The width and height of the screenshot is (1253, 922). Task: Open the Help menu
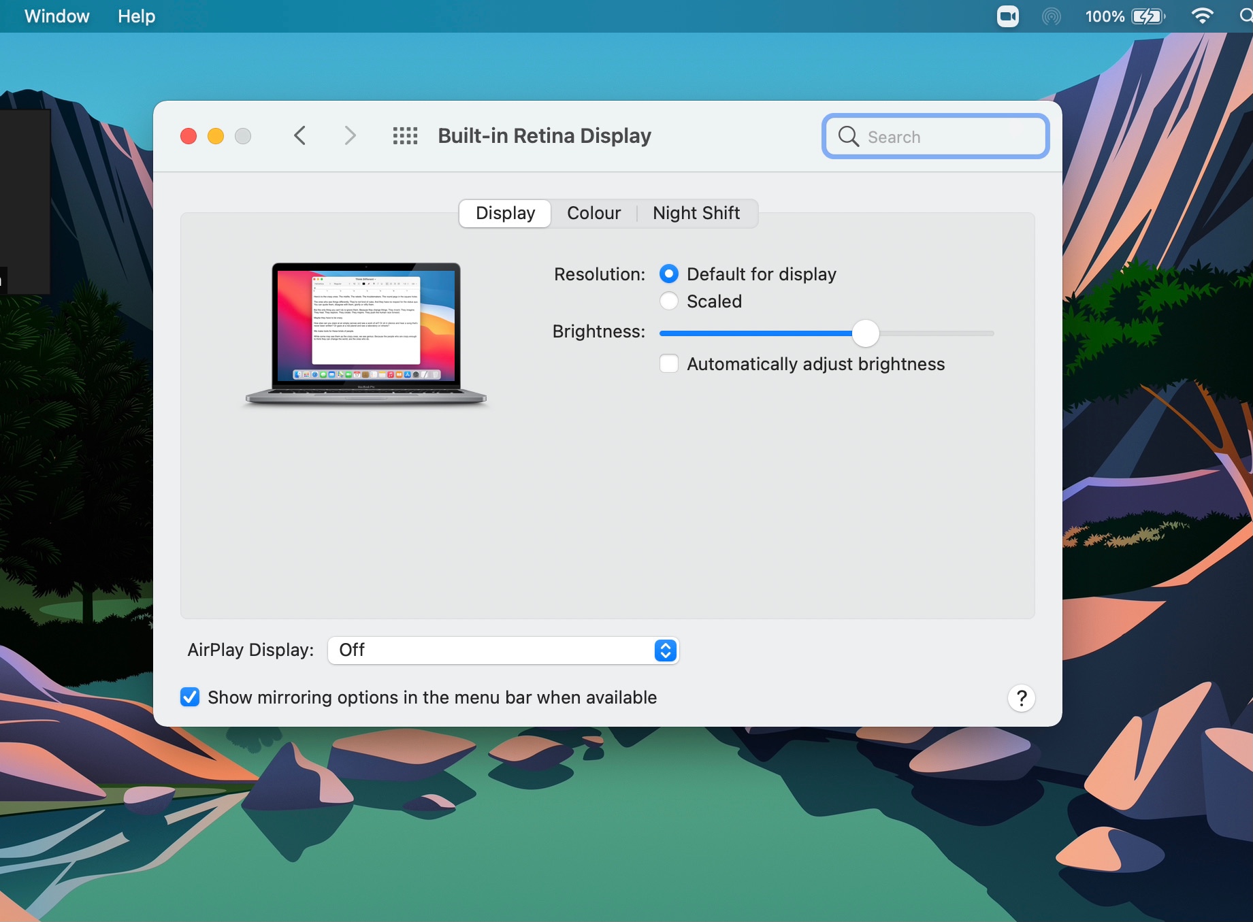(x=137, y=16)
